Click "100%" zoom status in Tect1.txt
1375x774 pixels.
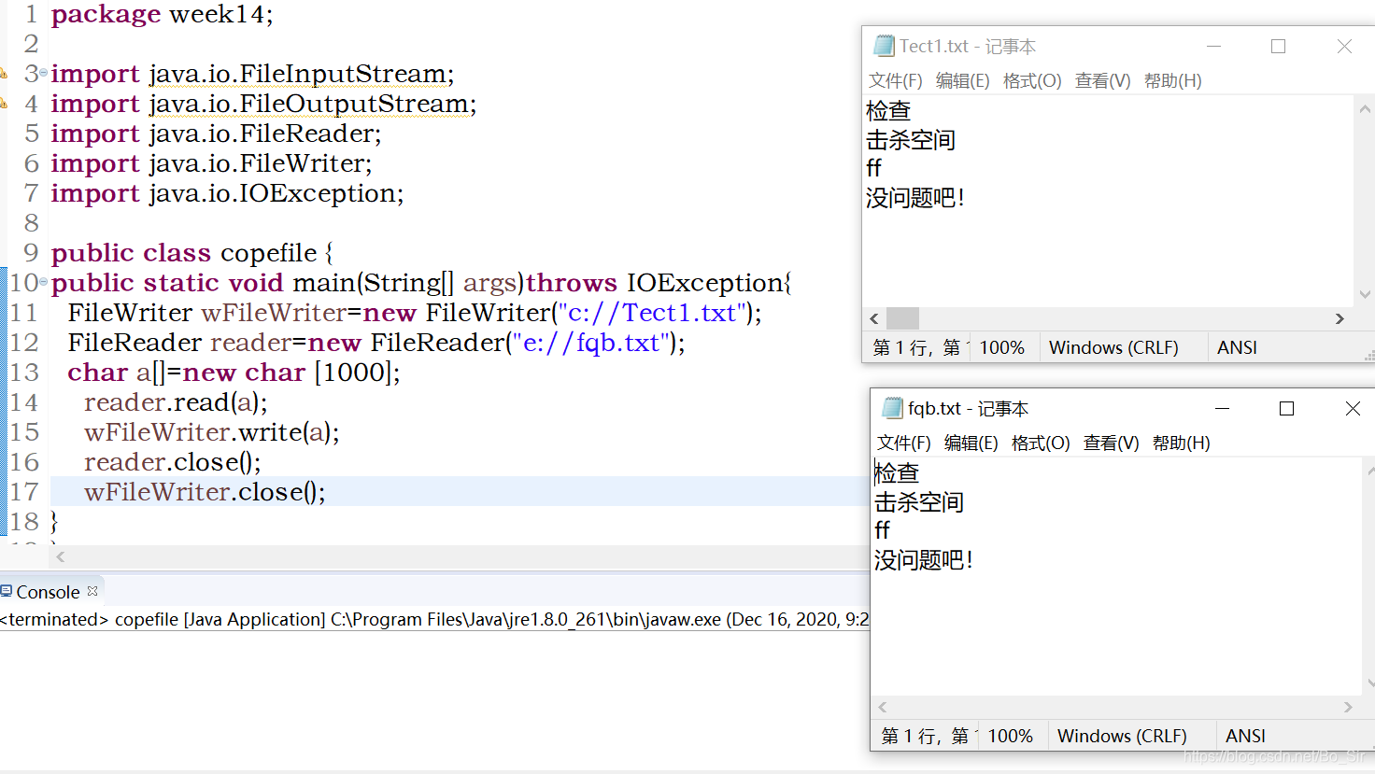coord(1002,347)
